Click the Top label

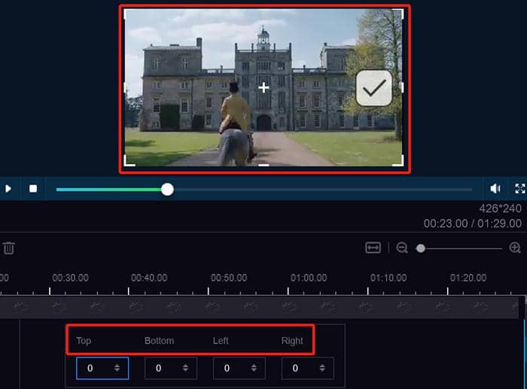84,341
